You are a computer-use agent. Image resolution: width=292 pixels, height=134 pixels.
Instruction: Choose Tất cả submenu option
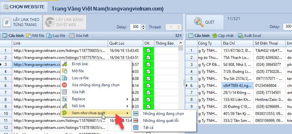point(164,128)
